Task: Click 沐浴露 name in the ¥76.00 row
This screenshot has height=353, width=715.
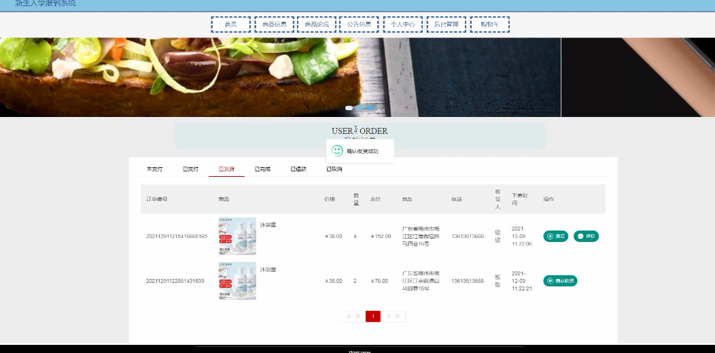Action: pos(268,269)
